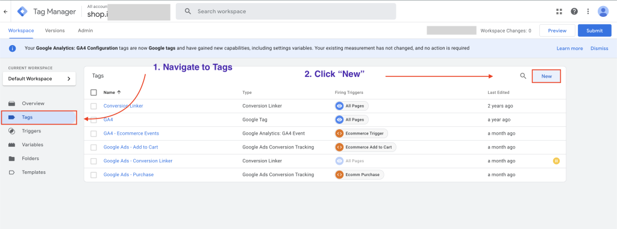
Task: Open the Google Ads - Add to Cart tag
Action: pos(131,147)
